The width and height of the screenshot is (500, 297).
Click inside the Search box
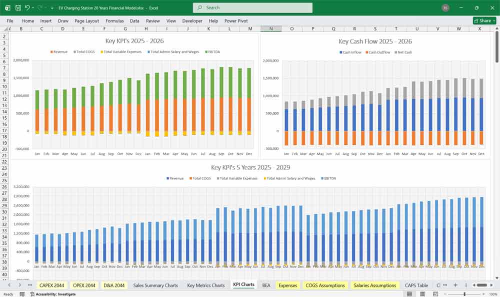tap(252, 8)
